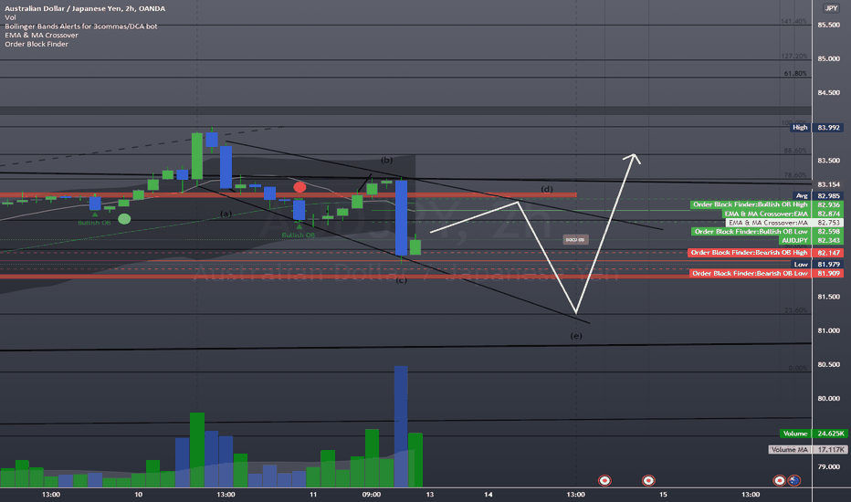Click the green circle signal marker on chart
This screenshot has height=502, width=851.
coord(124,219)
